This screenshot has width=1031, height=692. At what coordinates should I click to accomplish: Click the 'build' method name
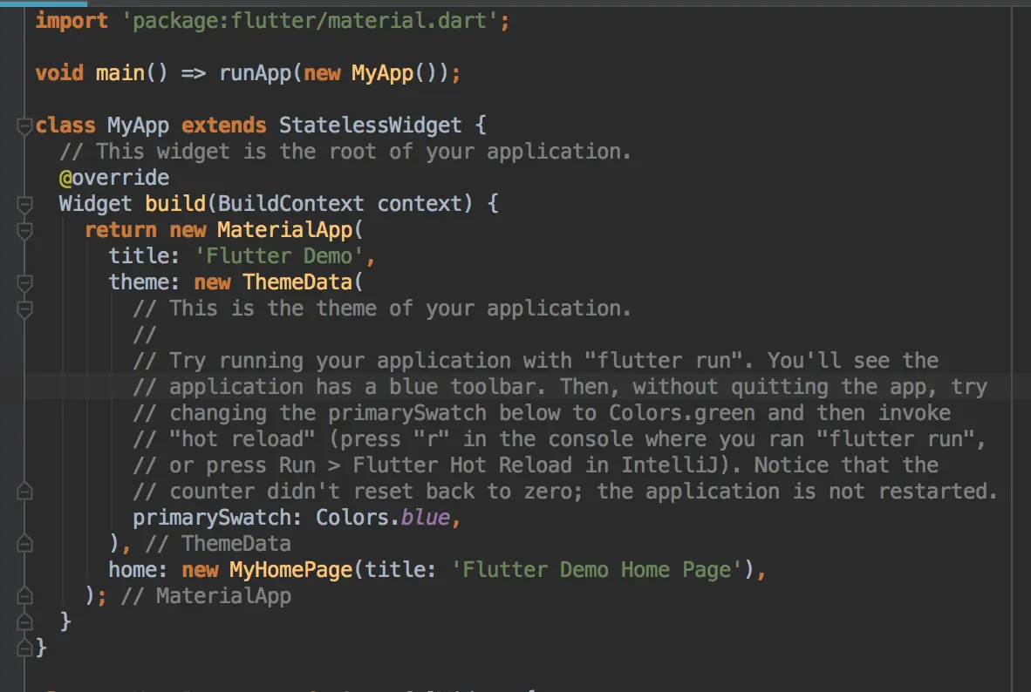[x=175, y=203]
